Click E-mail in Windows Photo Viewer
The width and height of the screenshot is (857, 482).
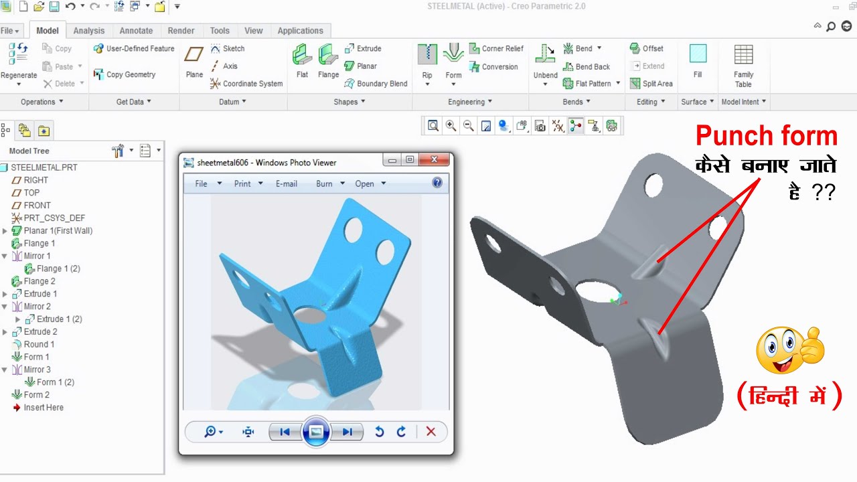[x=287, y=183]
